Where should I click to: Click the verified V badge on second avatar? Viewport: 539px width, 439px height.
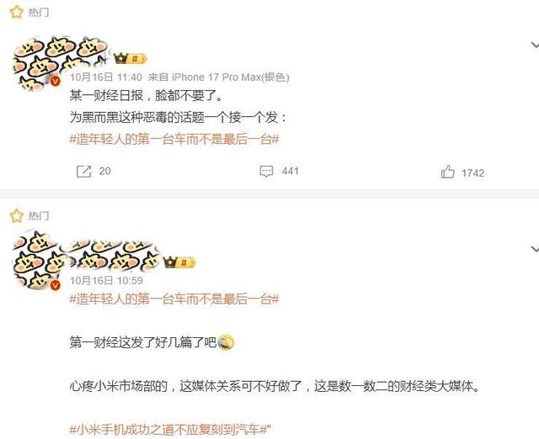tap(55, 285)
